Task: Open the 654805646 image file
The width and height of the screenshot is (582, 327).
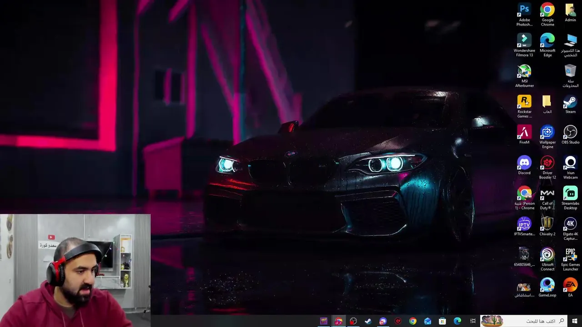Action: click(524, 257)
